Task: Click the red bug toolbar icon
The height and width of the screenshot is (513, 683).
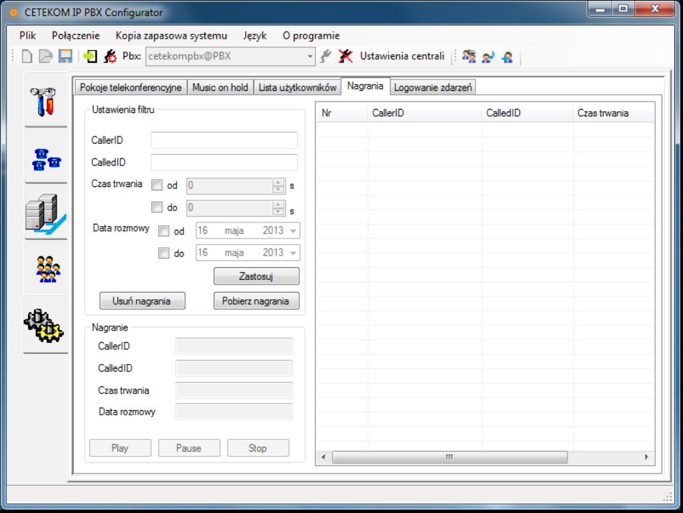Action: (109, 56)
